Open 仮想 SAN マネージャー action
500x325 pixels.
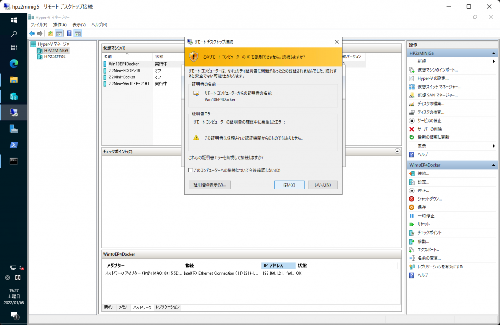(x=437, y=95)
